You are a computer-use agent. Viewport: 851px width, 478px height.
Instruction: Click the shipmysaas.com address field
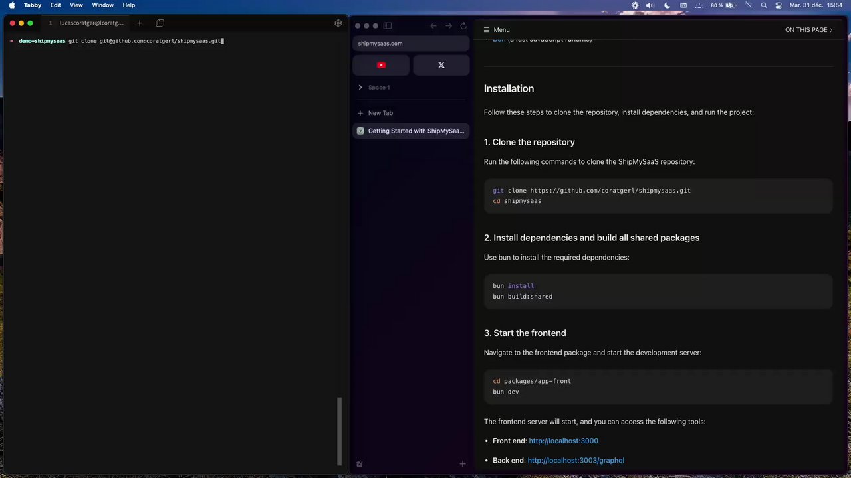411,44
